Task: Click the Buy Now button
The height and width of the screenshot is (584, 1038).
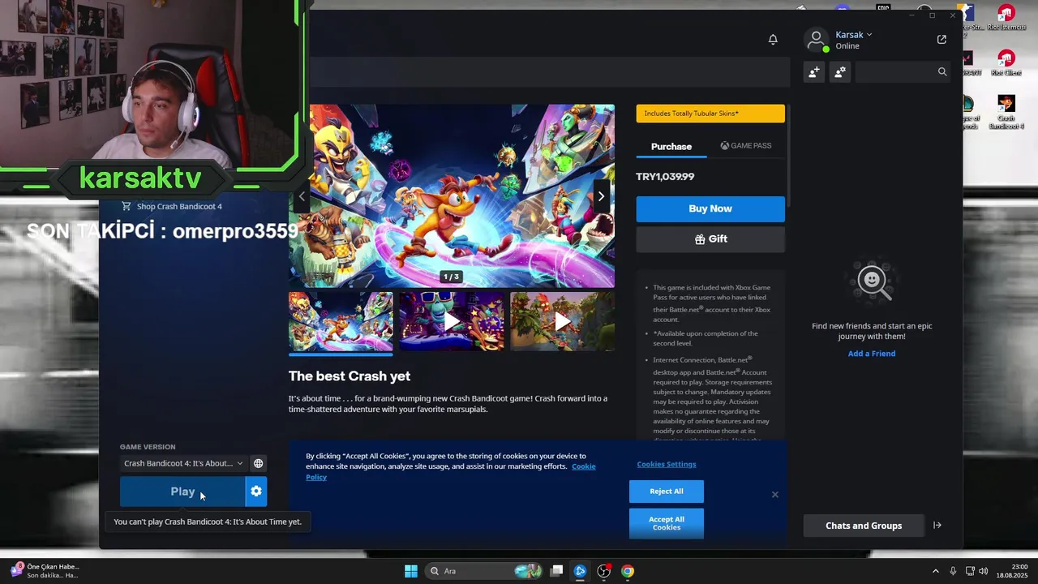Action: [x=710, y=208]
